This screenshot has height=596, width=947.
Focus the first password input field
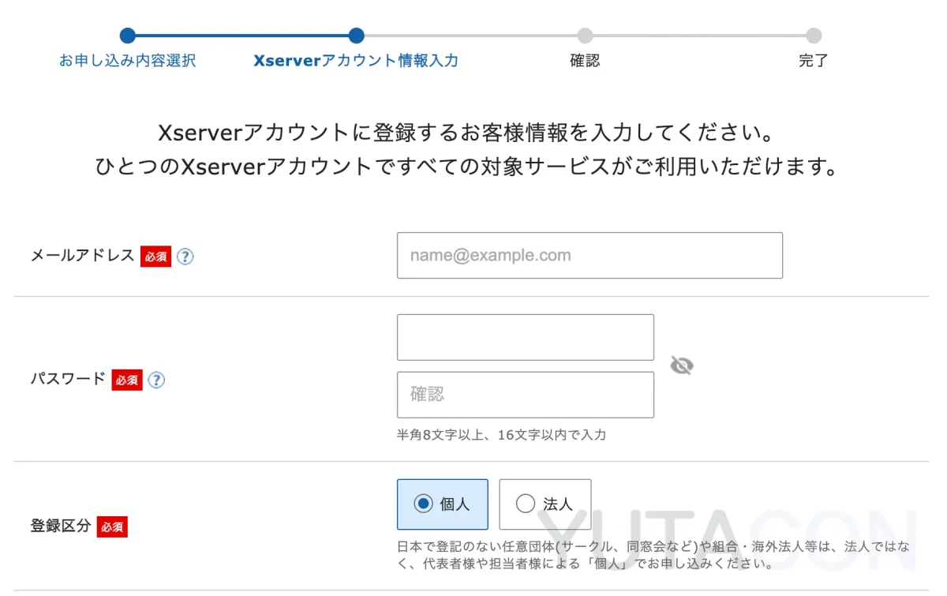(526, 337)
